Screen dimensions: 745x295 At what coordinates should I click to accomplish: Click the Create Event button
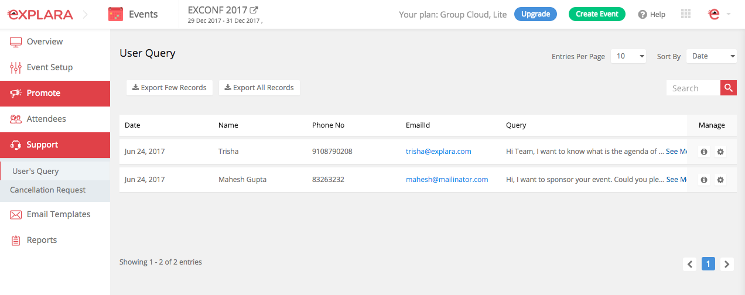tap(597, 14)
